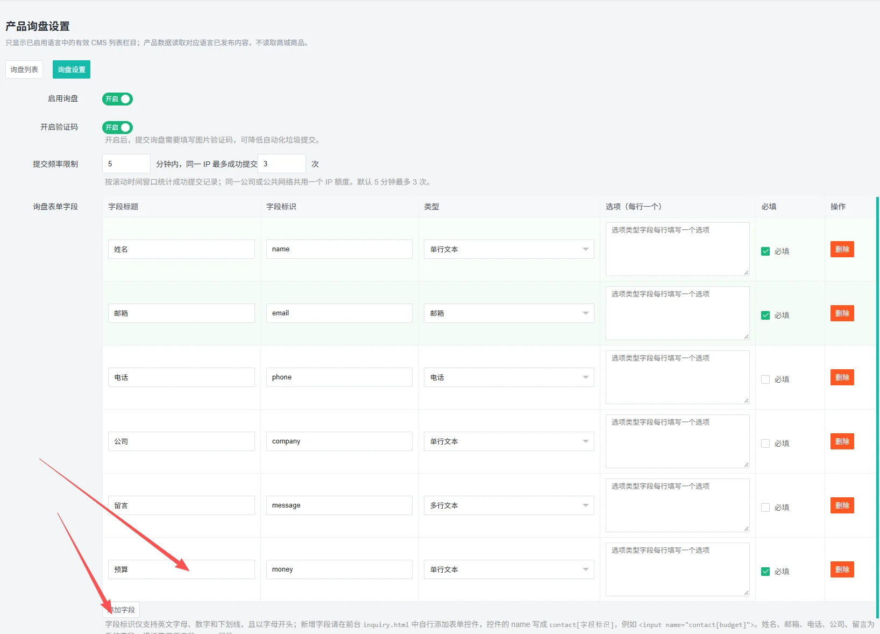This screenshot has width=880, height=634.
Task: Click the 预算 field title input
Action: pyautogui.click(x=181, y=569)
